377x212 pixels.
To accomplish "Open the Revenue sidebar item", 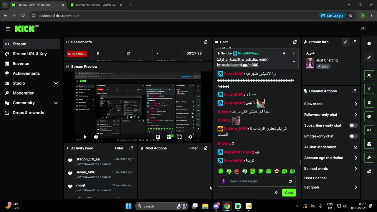I will coord(31,64).
